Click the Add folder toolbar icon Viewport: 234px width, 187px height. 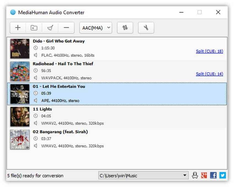[x=34, y=28]
